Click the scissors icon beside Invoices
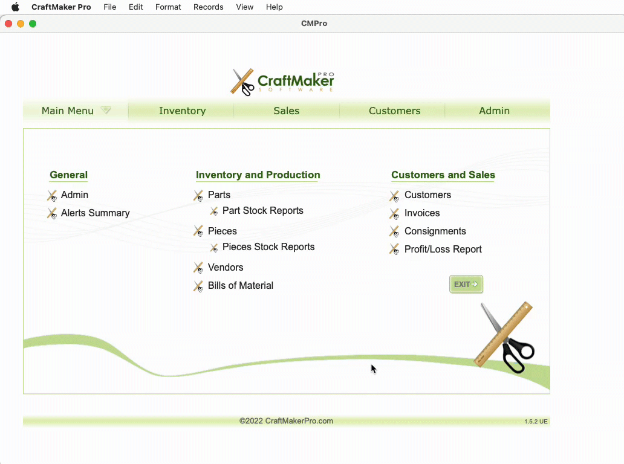 (x=394, y=213)
